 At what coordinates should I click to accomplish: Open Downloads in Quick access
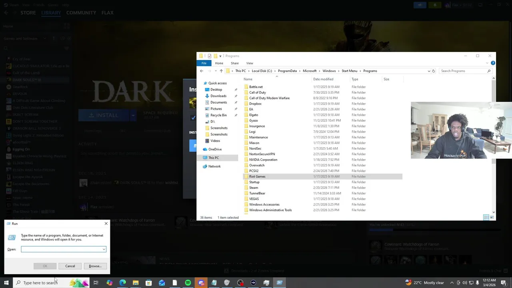pyautogui.click(x=218, y=96)
